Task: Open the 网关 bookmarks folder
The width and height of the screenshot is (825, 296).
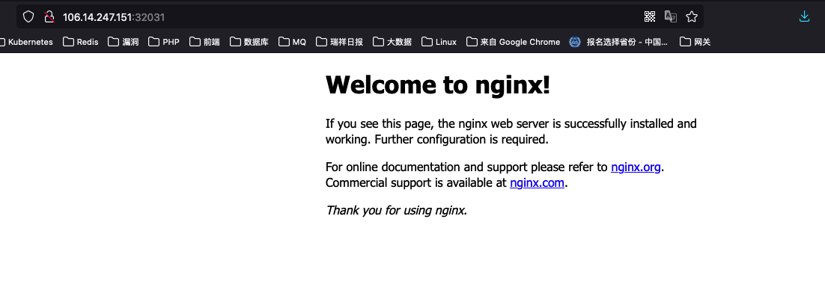Action: pos(695,42)
